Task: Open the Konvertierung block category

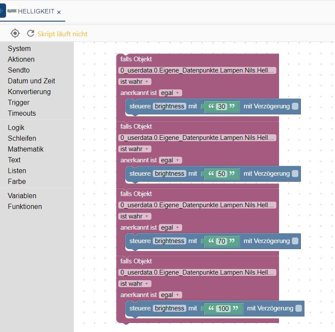Action: [x=29, y=92]
